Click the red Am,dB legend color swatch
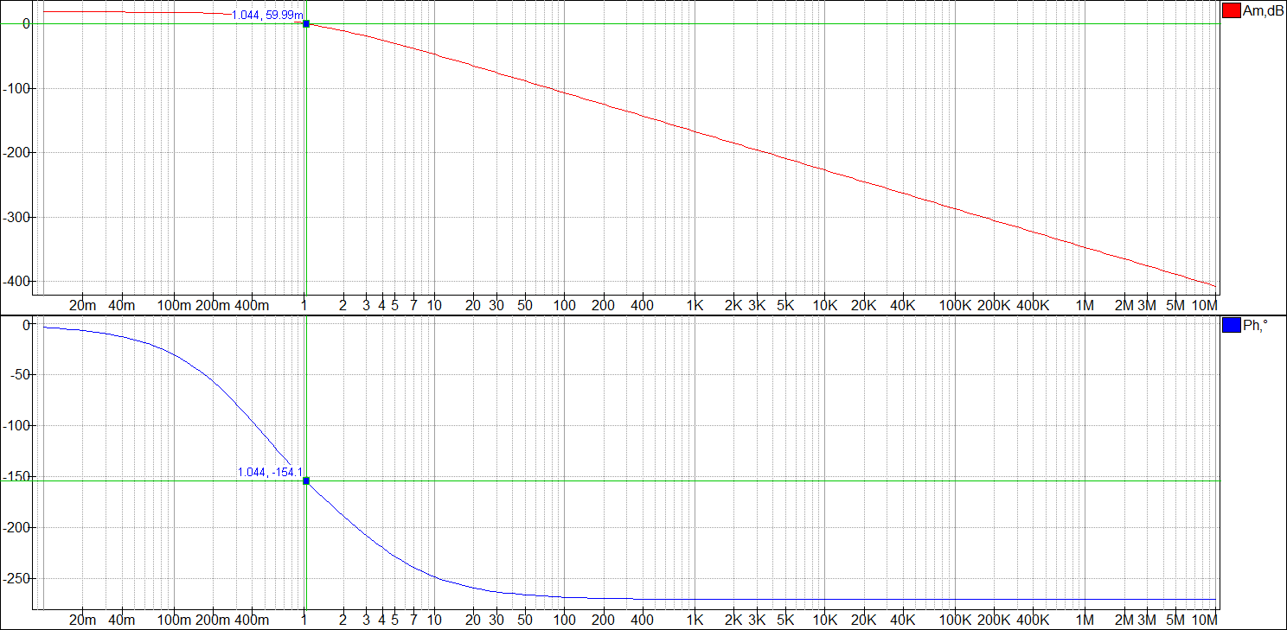The width and height of the screenshot is (1287, 630). (x=1231, y=10)
